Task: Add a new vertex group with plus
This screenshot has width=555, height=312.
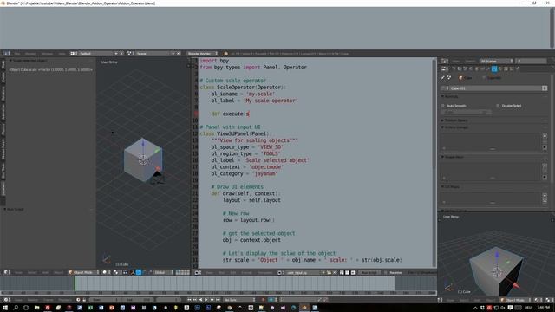Action: [x=545, y=136]
